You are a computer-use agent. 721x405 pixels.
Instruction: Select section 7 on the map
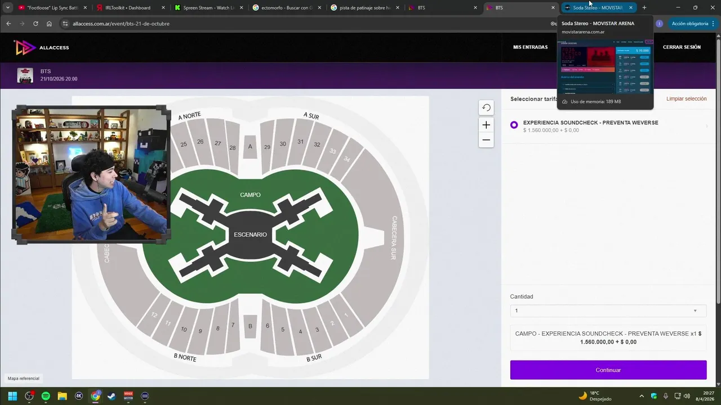233,325
